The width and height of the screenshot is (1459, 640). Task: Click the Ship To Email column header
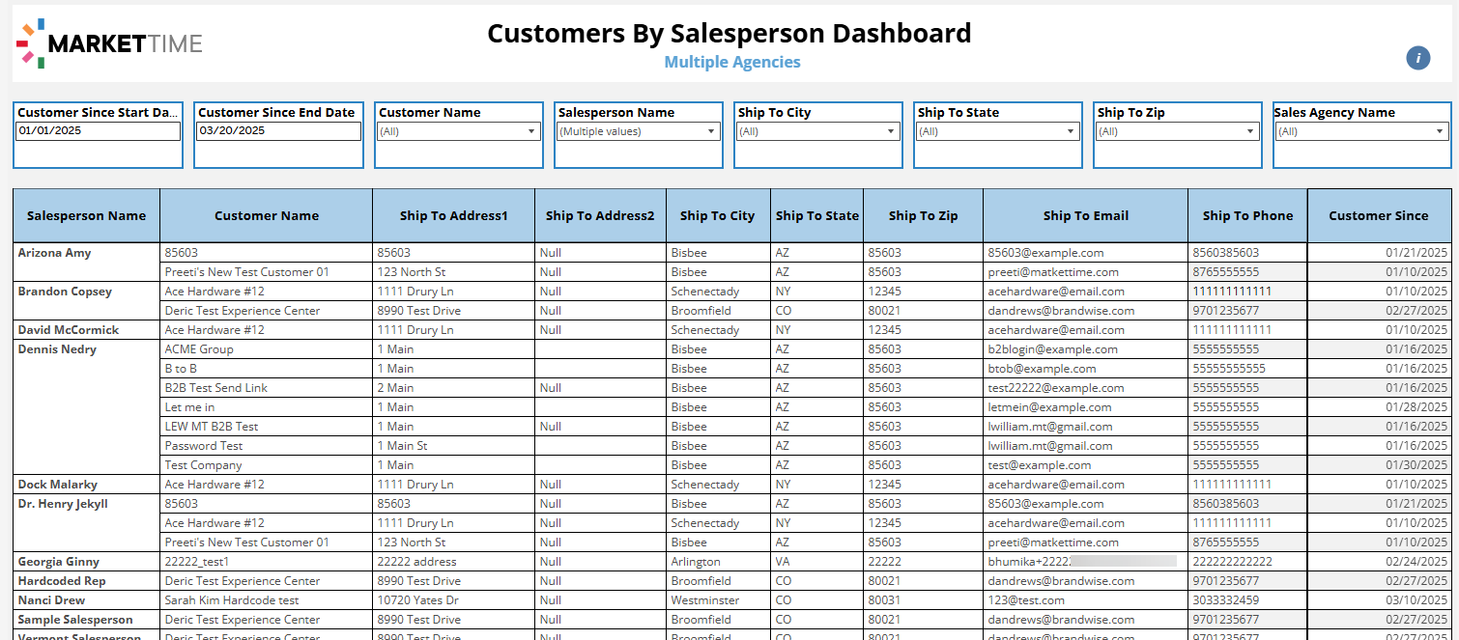click(x=1086, y=215)
